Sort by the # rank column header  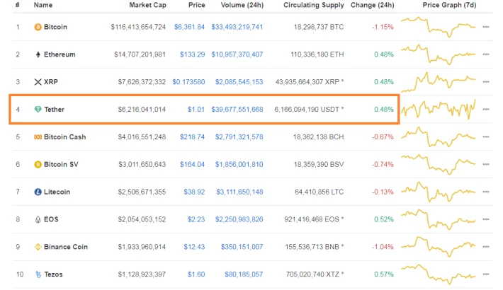17,5
